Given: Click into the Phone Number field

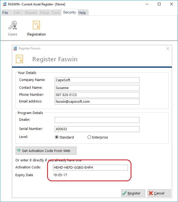Looking at the screenshot, I should [97, 95].
